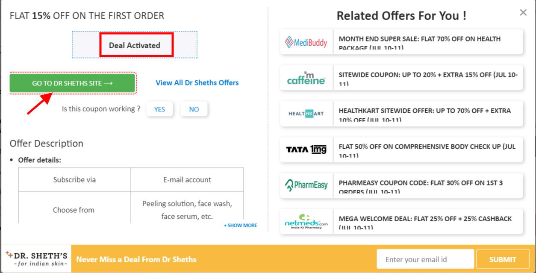The image size is (536, 273).
Task: Click the MediBuddy brand logo
Action: (x=306, y=42)
